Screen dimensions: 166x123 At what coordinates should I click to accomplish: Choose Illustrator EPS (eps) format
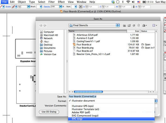pos(111,106)
